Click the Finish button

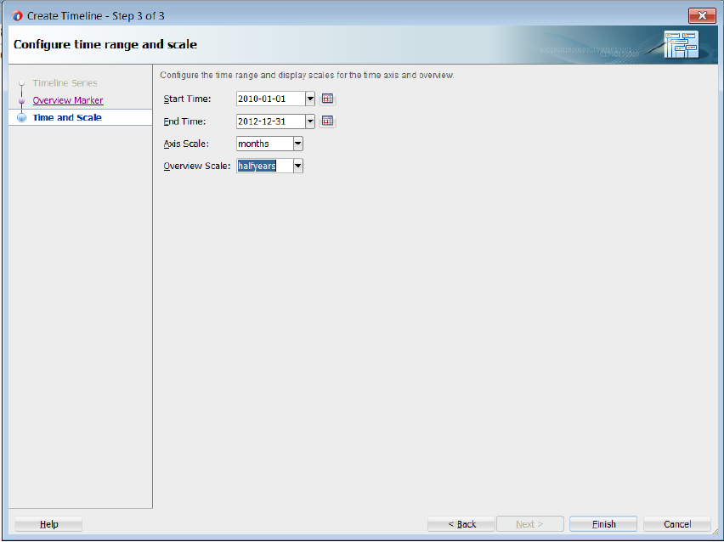click(603, 524)
